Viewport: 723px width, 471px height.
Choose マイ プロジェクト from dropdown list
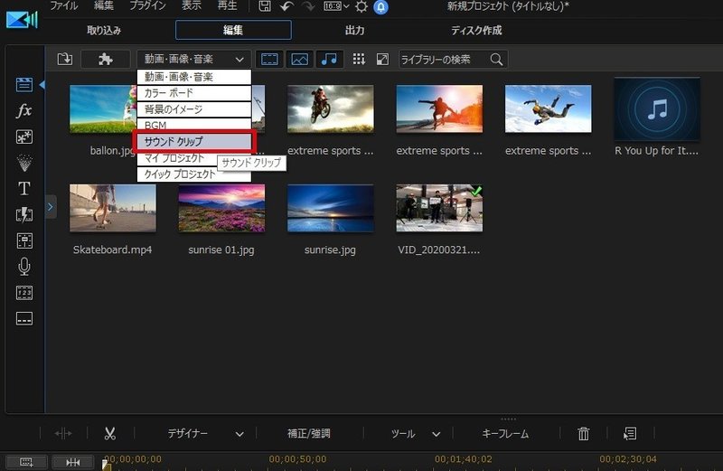177,158
